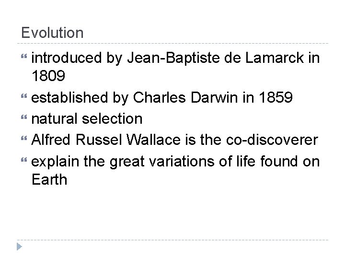Click the dashed divider line under the title
This screenshot has height=259, width=345.
(172, 44)
